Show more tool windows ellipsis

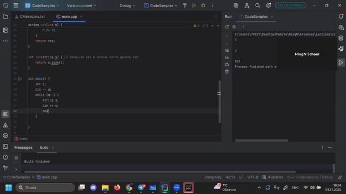coord(5,41)
